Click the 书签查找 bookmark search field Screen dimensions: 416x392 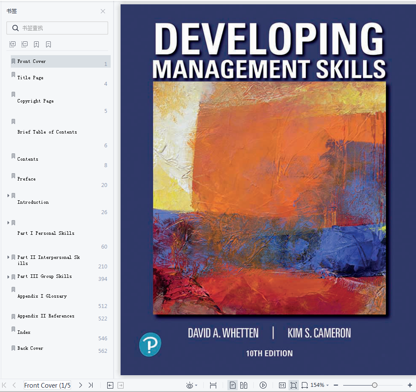coord(57,28)
